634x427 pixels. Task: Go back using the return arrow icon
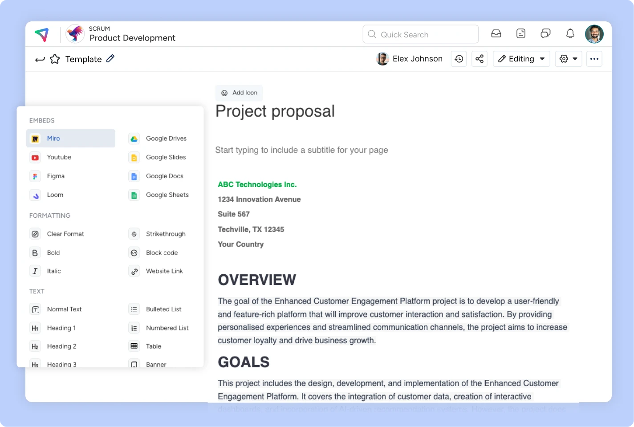click(40, 59)
